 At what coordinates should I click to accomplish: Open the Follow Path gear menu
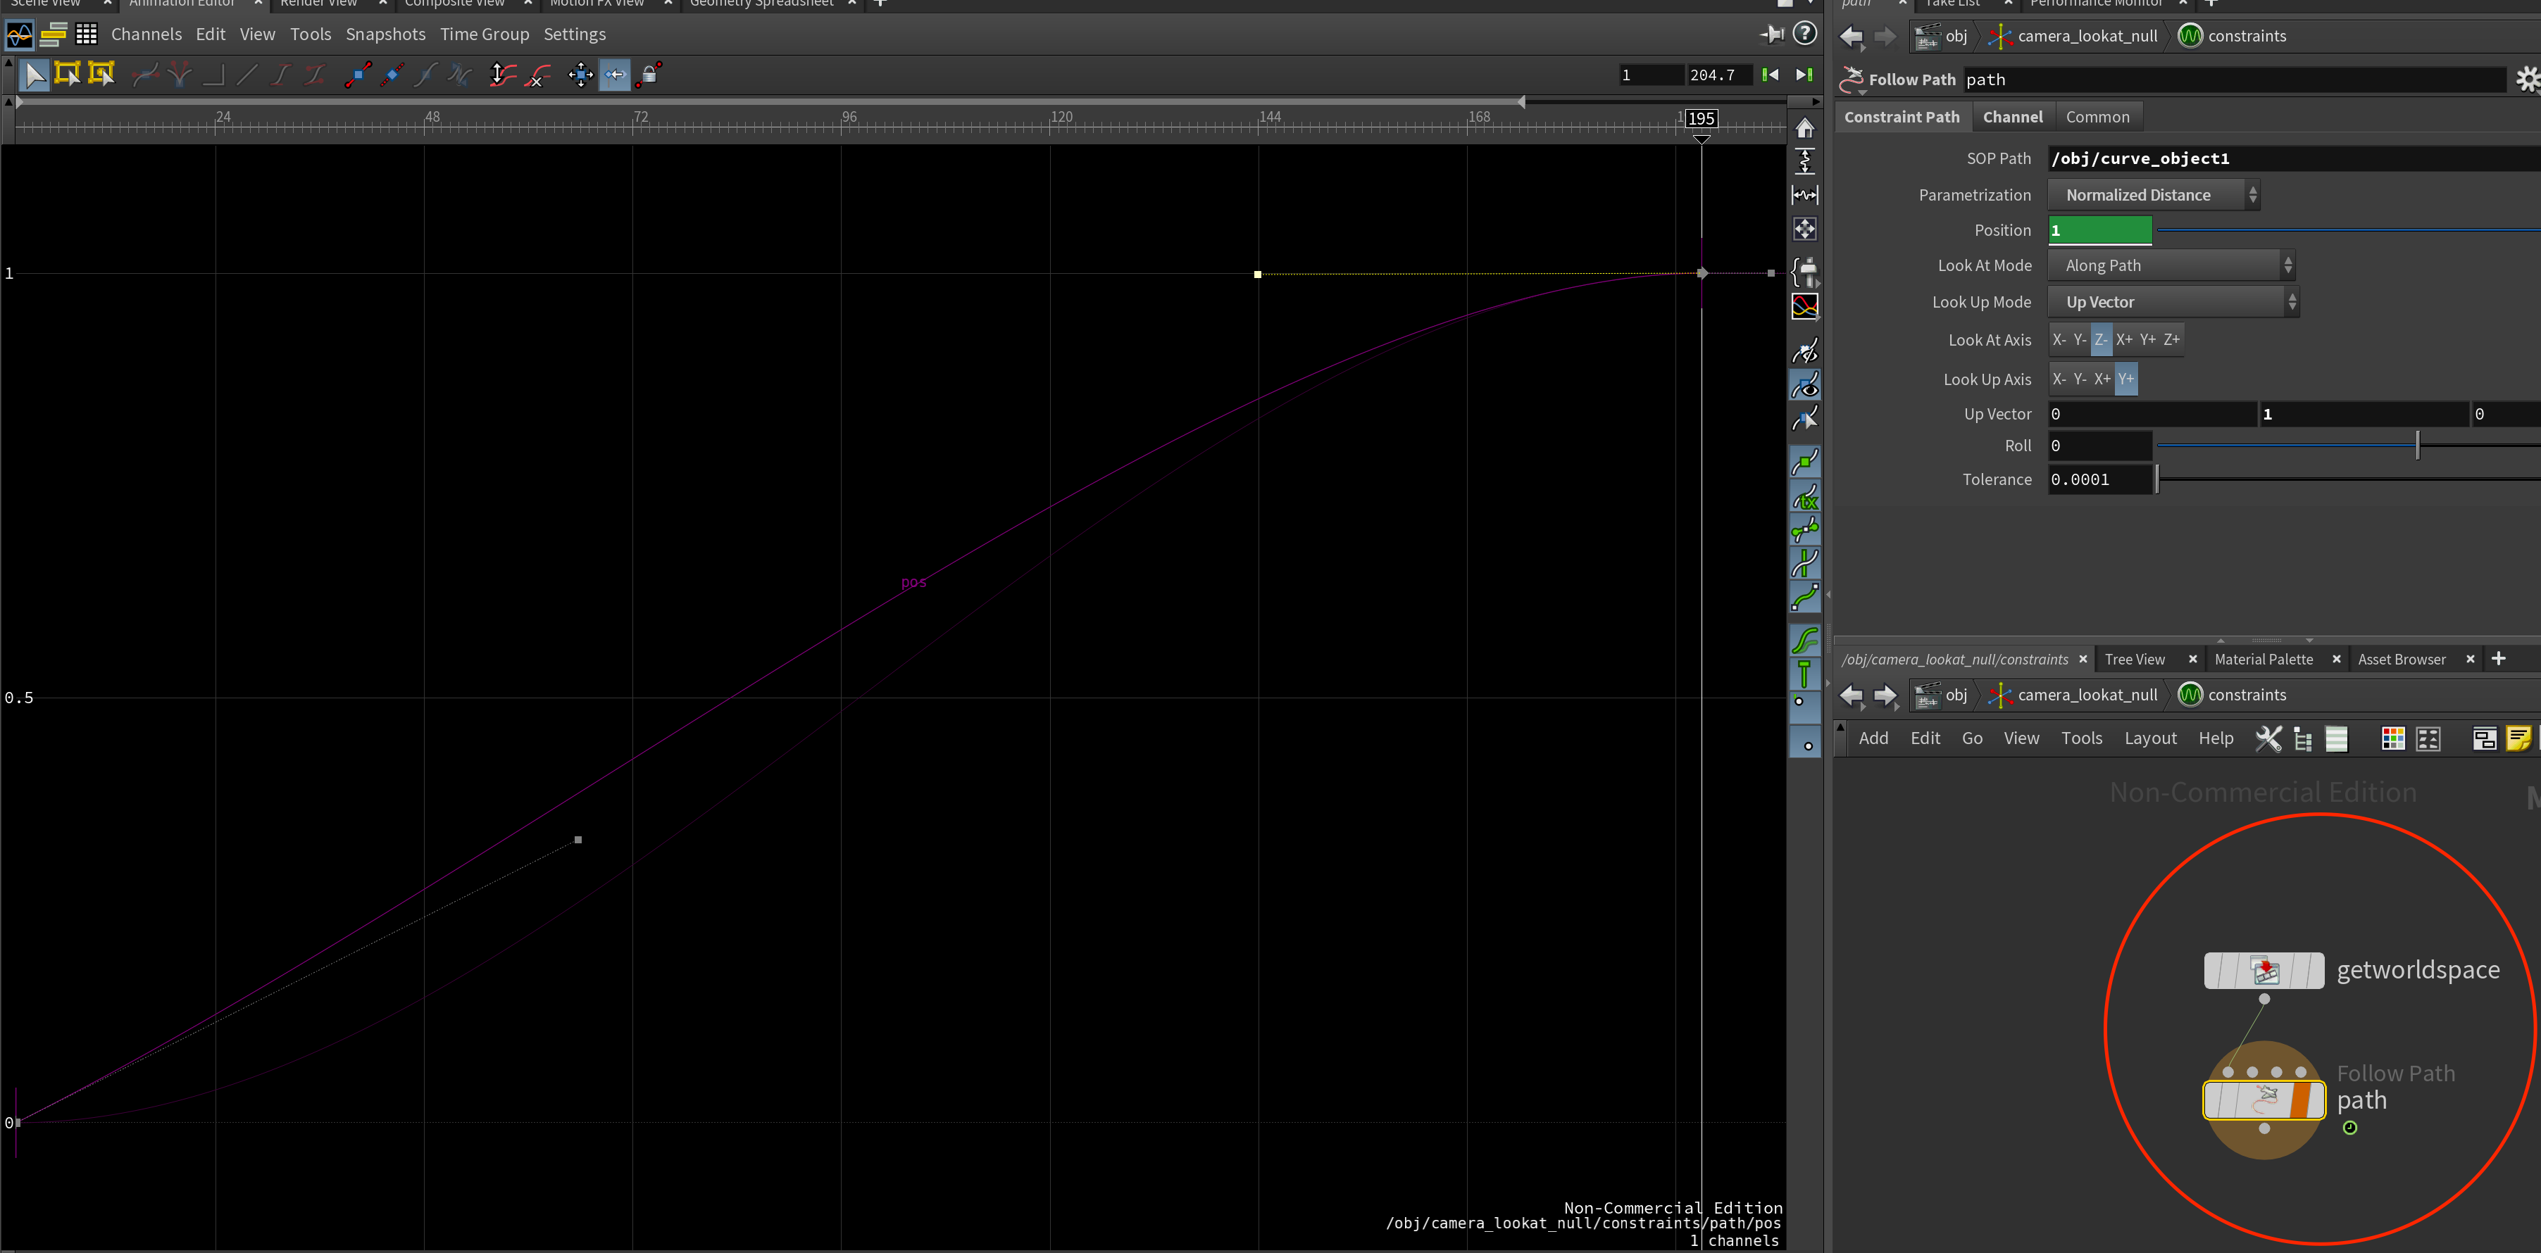point(2526,80)
